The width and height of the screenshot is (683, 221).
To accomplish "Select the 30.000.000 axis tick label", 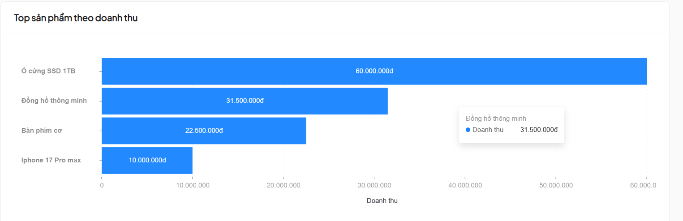I will (374, 185).
